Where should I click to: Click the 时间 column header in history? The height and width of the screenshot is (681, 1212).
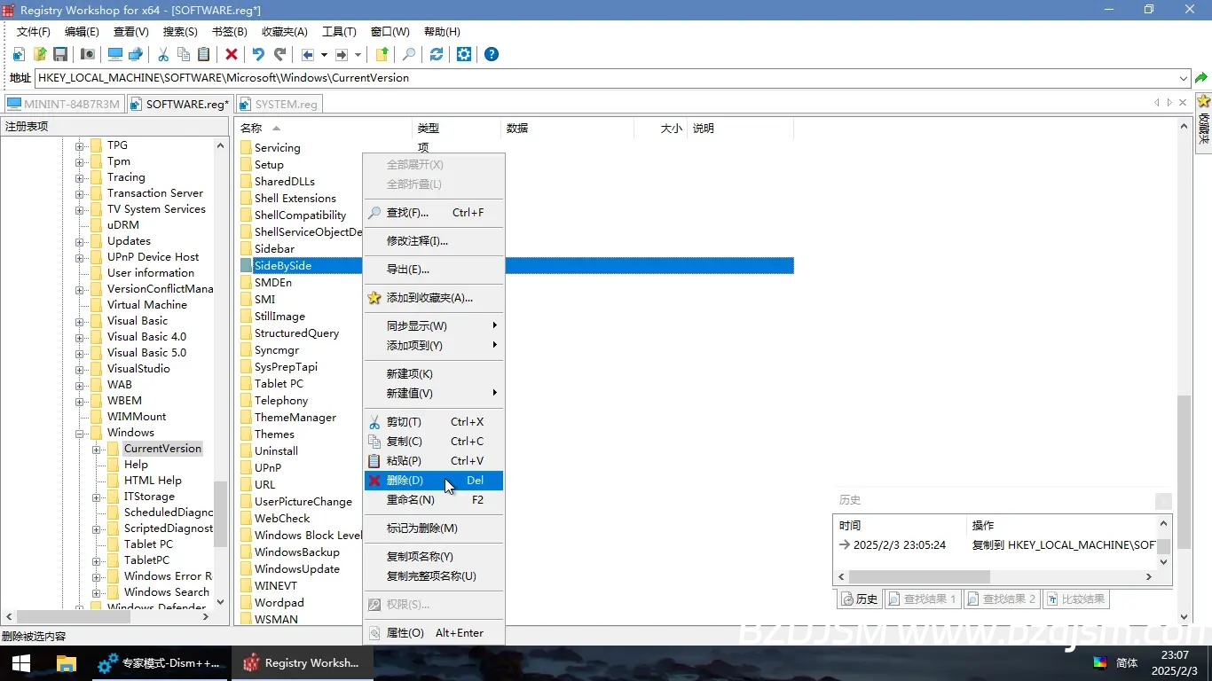900,526
